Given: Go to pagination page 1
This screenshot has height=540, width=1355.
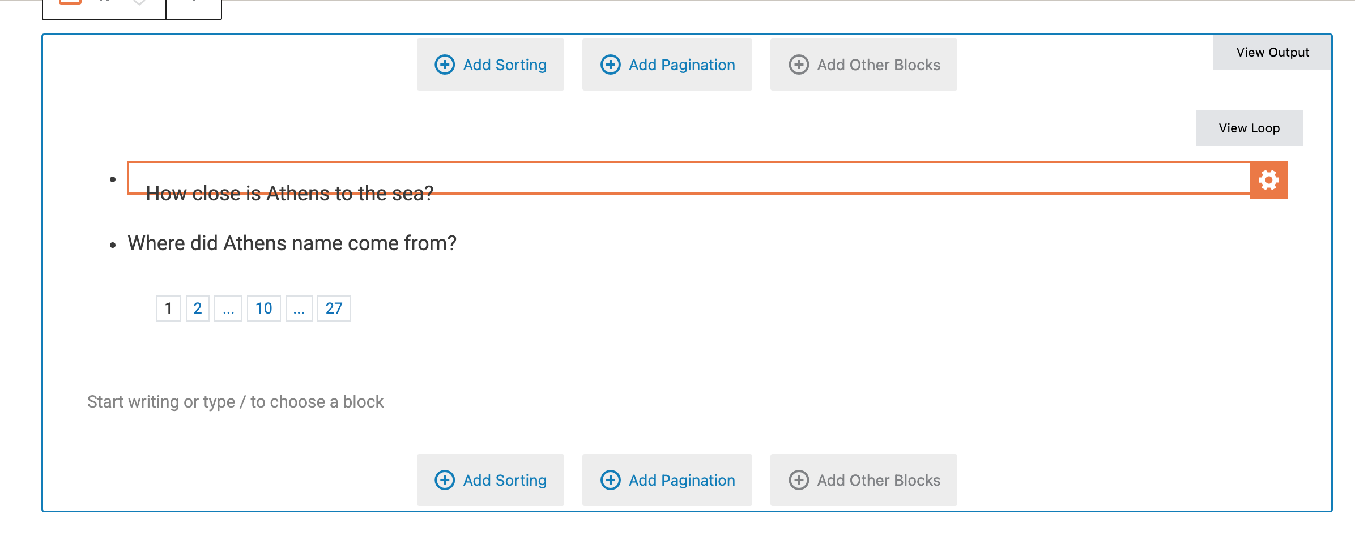Looking at the screenshot, I should [168, 308].
